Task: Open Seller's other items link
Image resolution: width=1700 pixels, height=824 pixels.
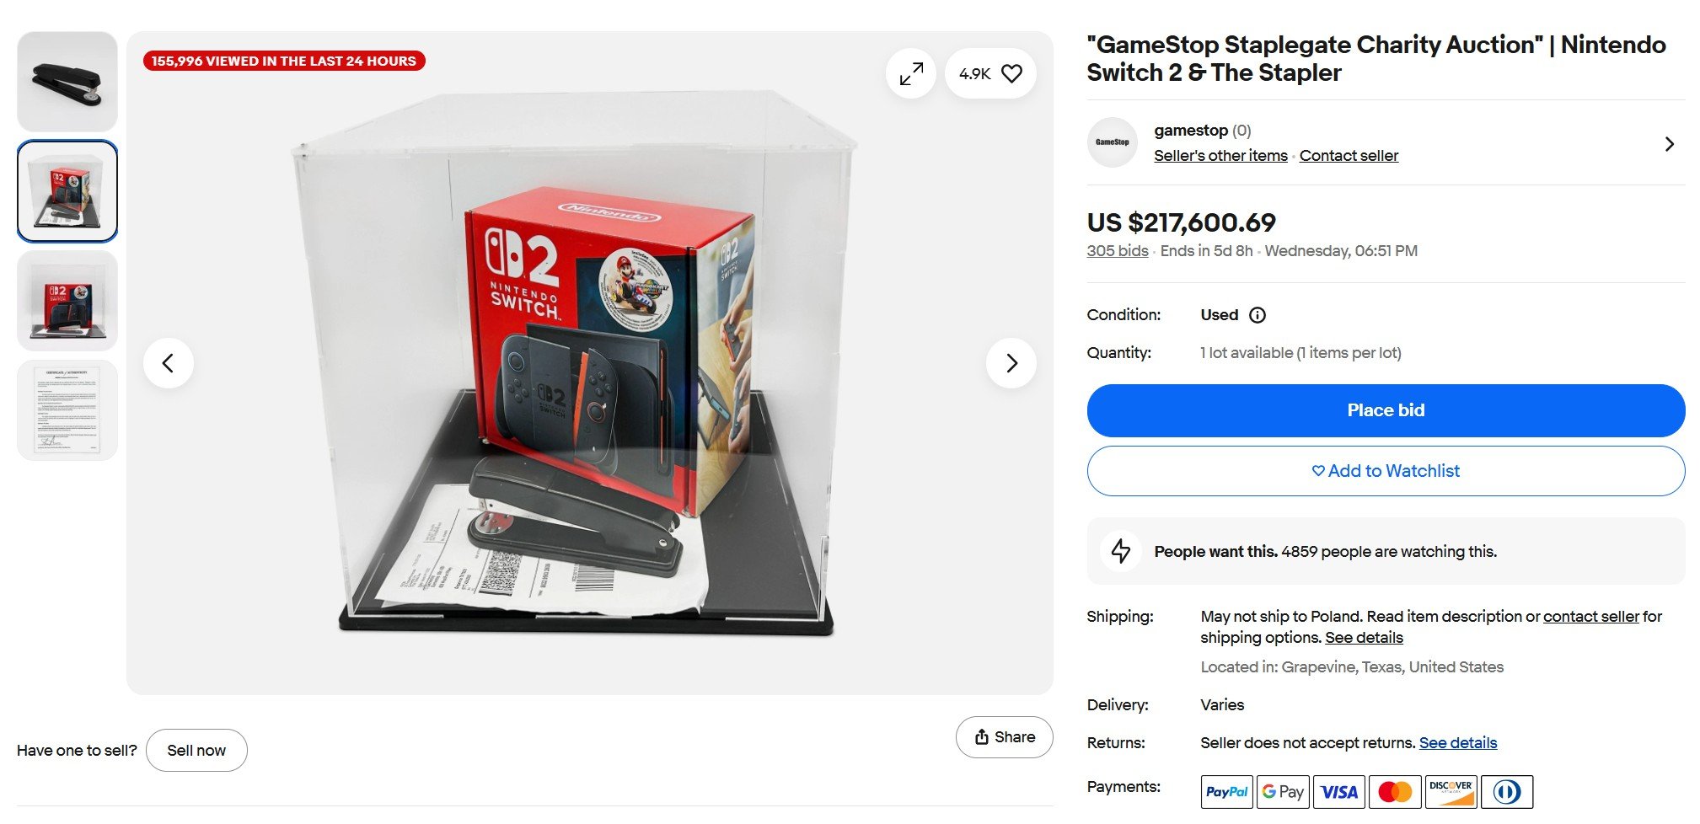Action: pos(1220,156)
